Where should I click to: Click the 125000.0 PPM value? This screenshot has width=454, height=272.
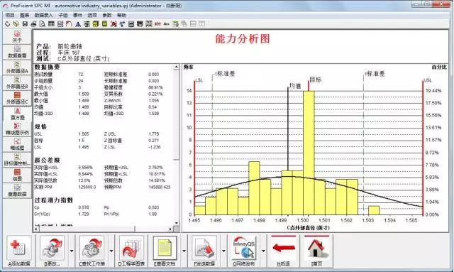click(x=87, y=187)
